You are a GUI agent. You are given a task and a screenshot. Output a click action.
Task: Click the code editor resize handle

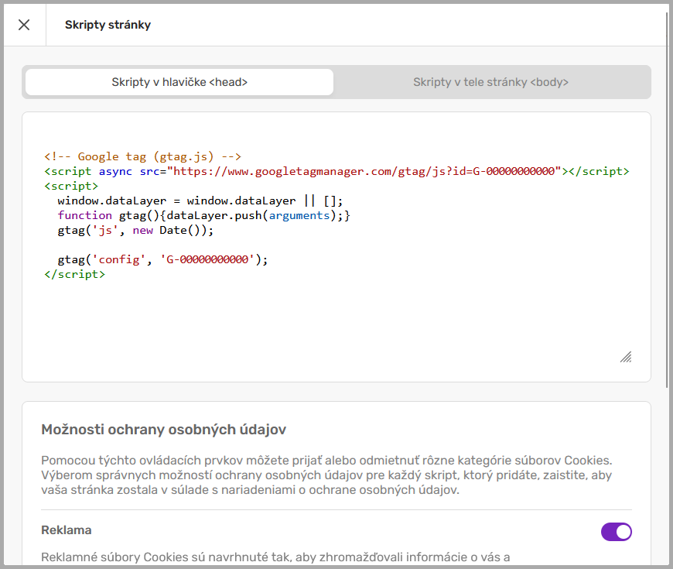pos(626,357)
